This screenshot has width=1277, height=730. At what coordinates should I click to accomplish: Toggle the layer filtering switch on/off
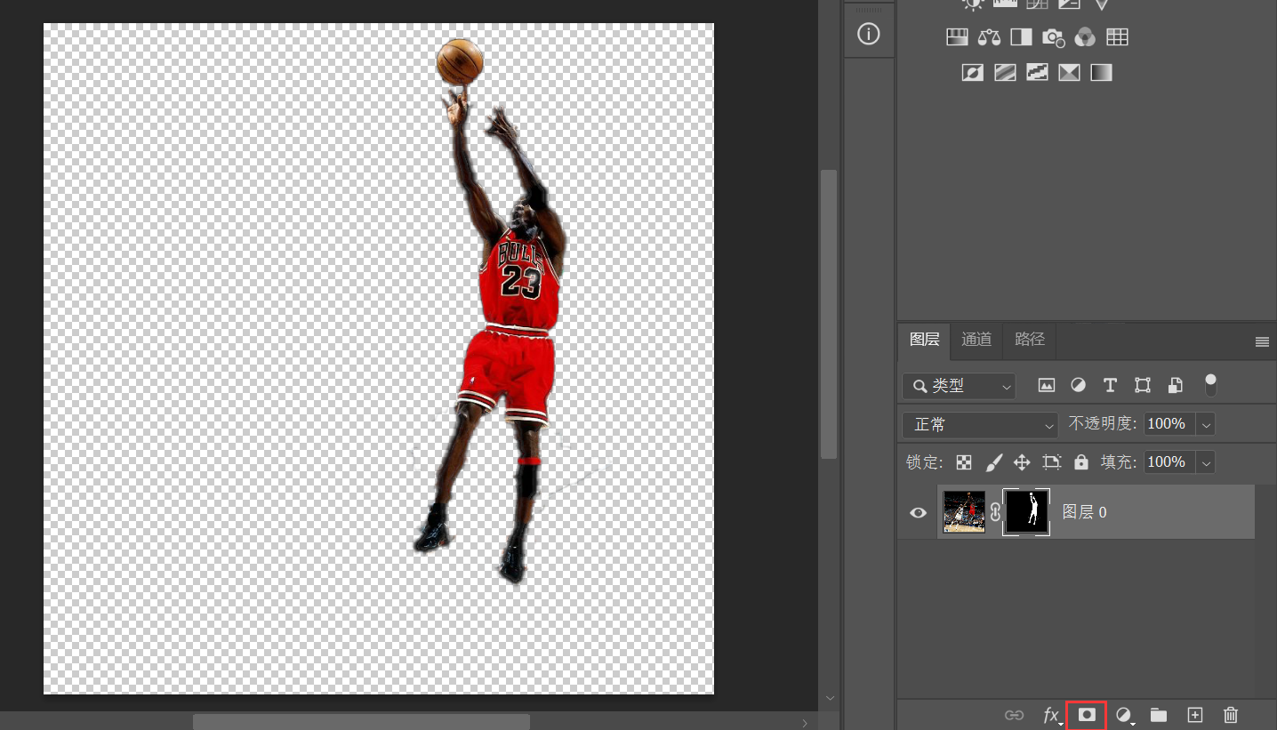click(x=1210, y=385)
